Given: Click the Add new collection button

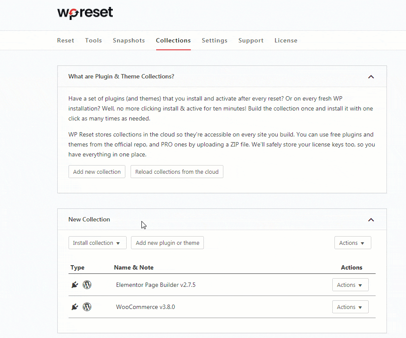Looking at the screenshot, I should coord(97,172).
